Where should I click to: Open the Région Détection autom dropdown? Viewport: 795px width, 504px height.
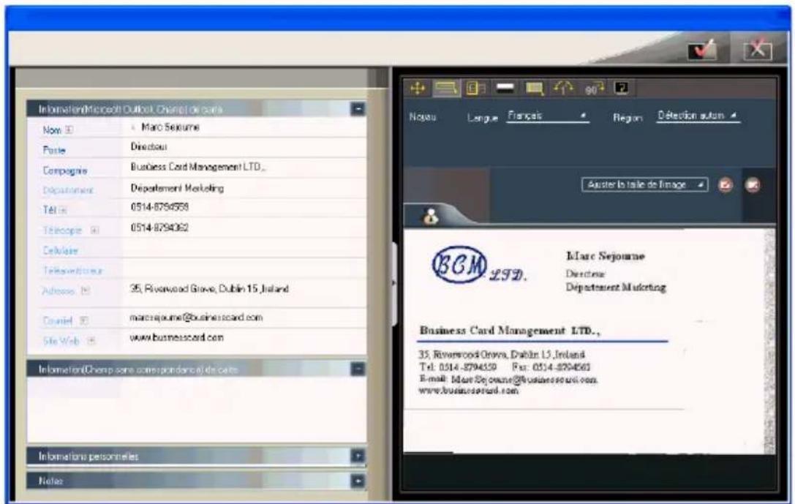698,116
